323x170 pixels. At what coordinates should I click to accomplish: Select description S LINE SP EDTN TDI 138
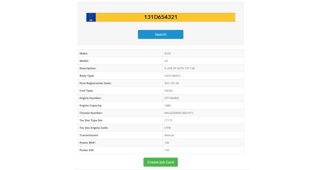179,68
